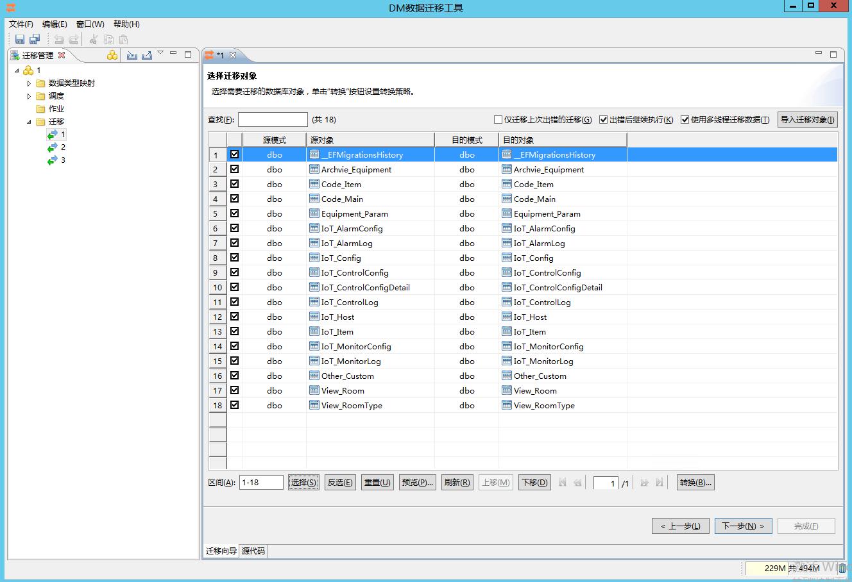Expand 数据类型映射 folder
Viewport: 852px width, 582px height.
pyautogui.click(x=29, y=83)
